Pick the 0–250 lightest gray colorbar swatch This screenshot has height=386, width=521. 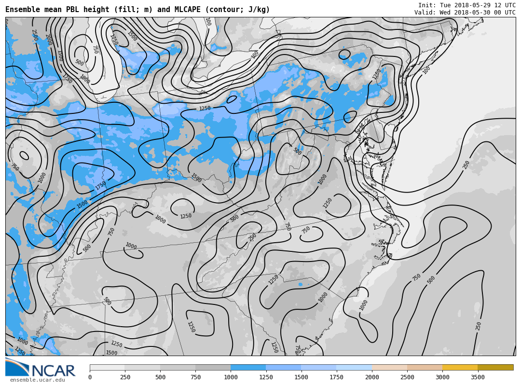point(107,368)
